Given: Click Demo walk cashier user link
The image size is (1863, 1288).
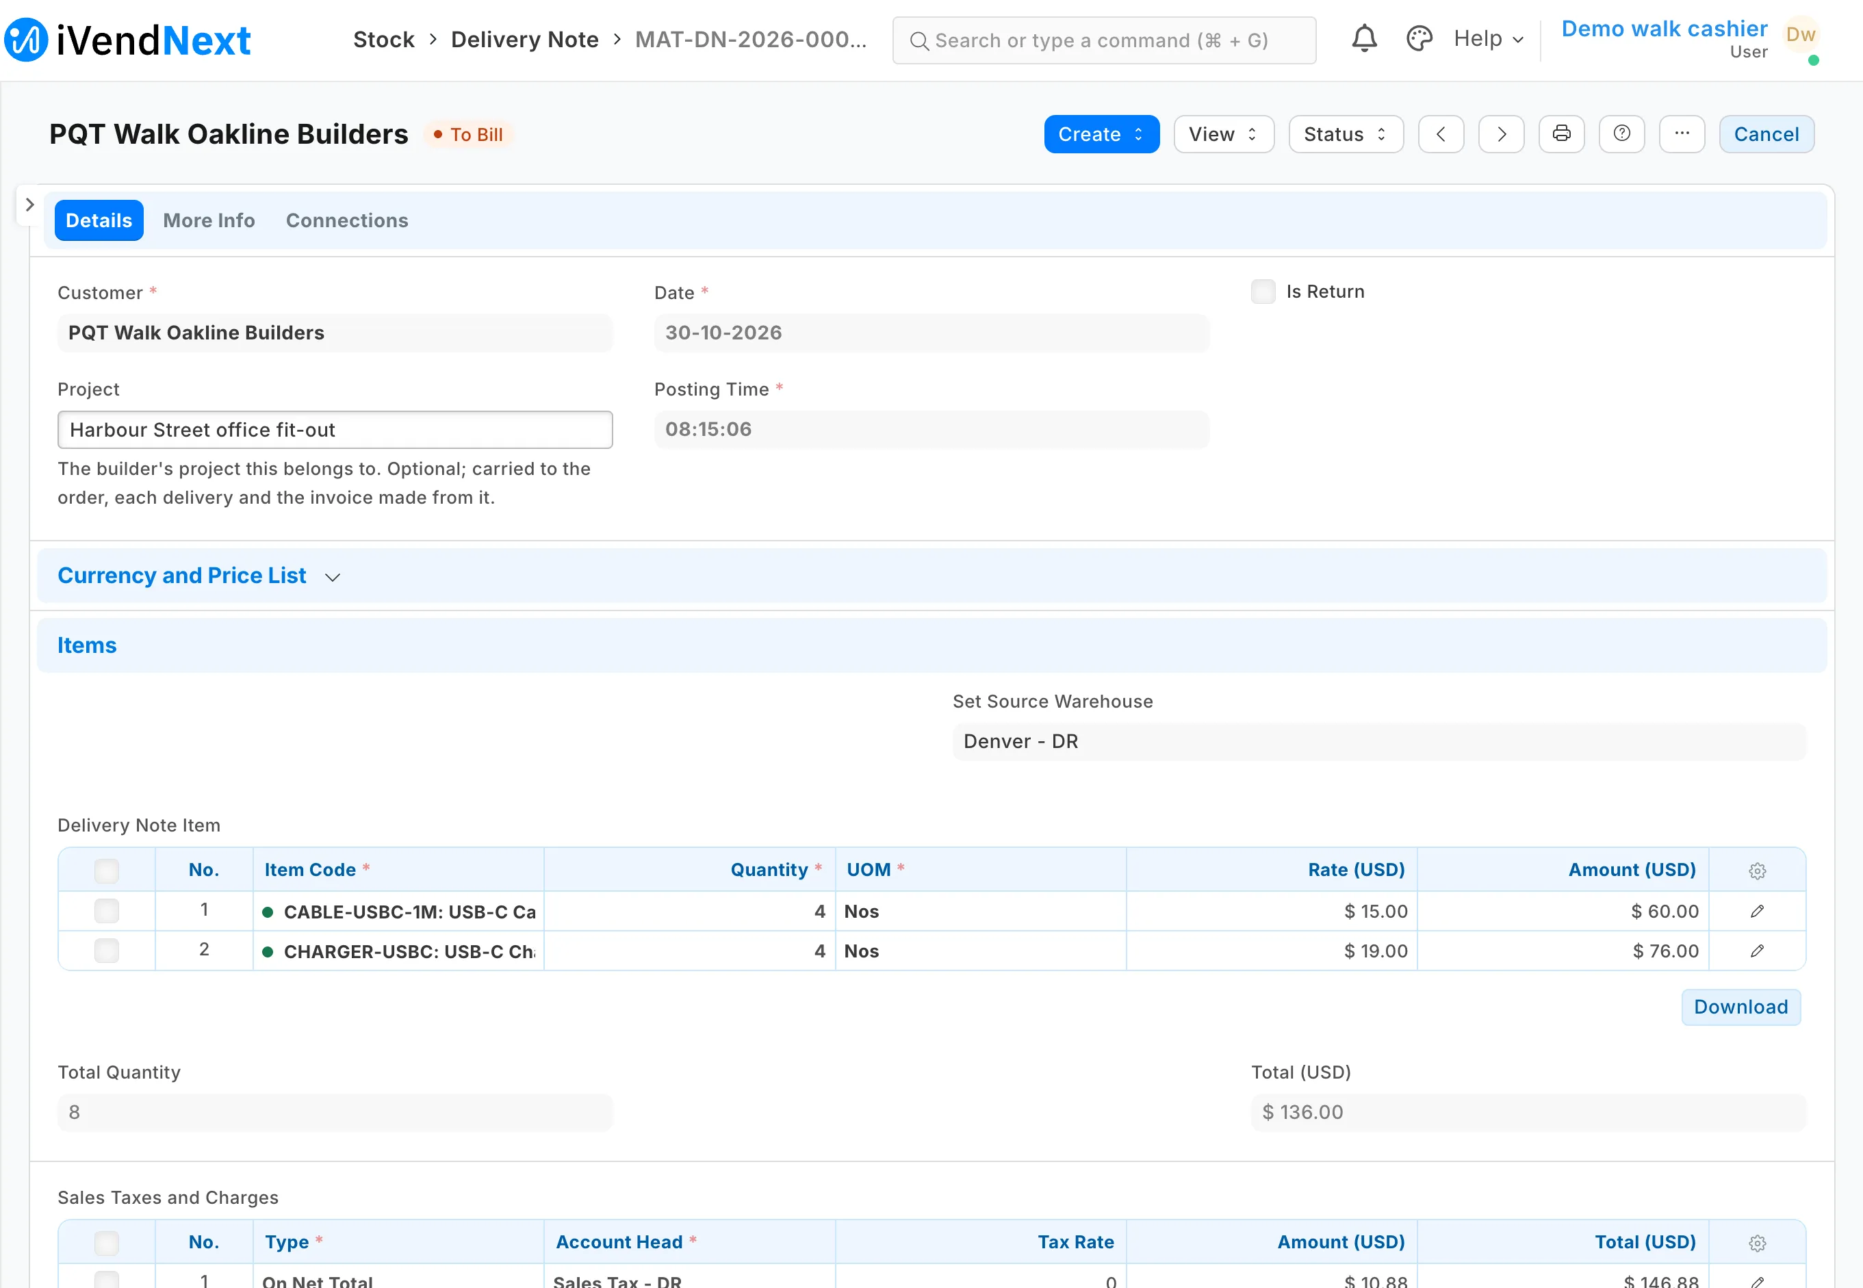Looking at the screenshot, I should pyautogui.click(x=1664, y=29).
